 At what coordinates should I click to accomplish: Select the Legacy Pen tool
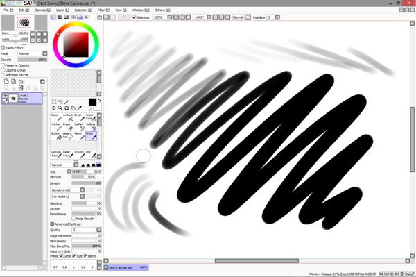coord(68,136)
